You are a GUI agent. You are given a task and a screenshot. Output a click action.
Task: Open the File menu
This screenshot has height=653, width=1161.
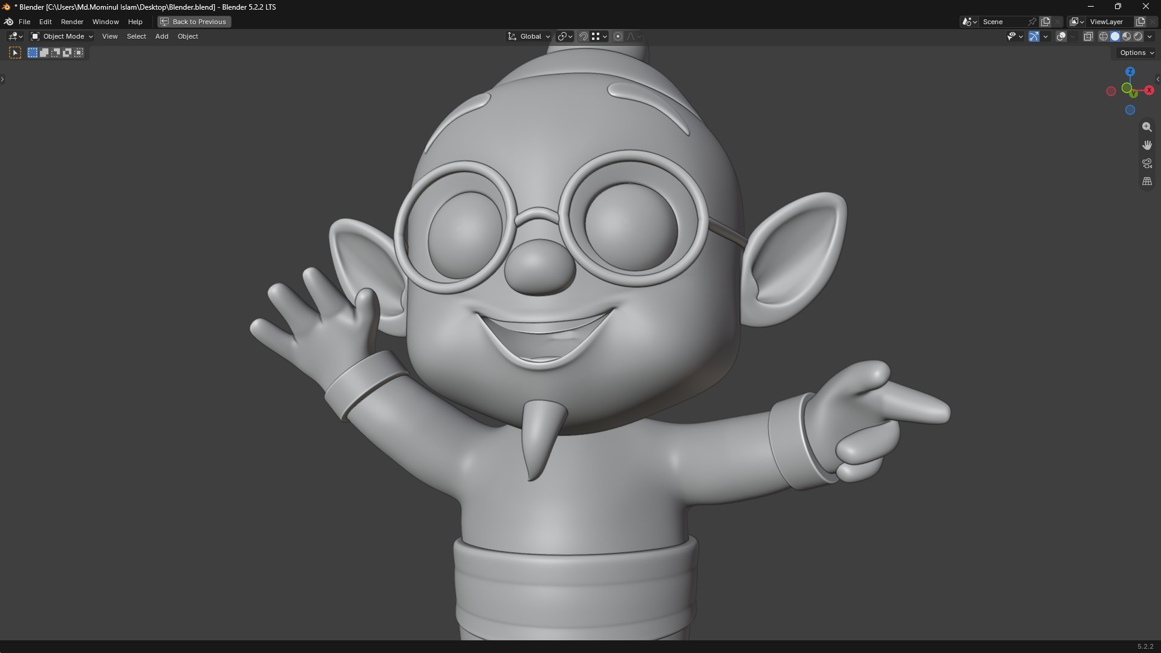point(24,22)
